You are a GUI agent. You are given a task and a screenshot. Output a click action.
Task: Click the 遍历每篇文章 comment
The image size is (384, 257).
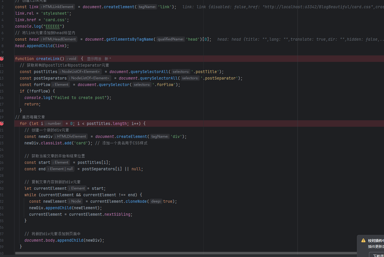(30, 117)
